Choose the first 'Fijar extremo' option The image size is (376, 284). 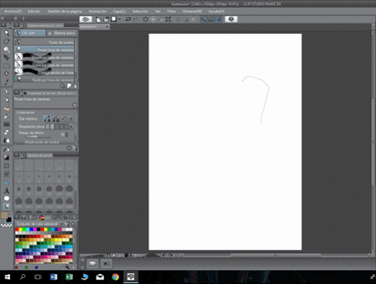pos(47,119)
